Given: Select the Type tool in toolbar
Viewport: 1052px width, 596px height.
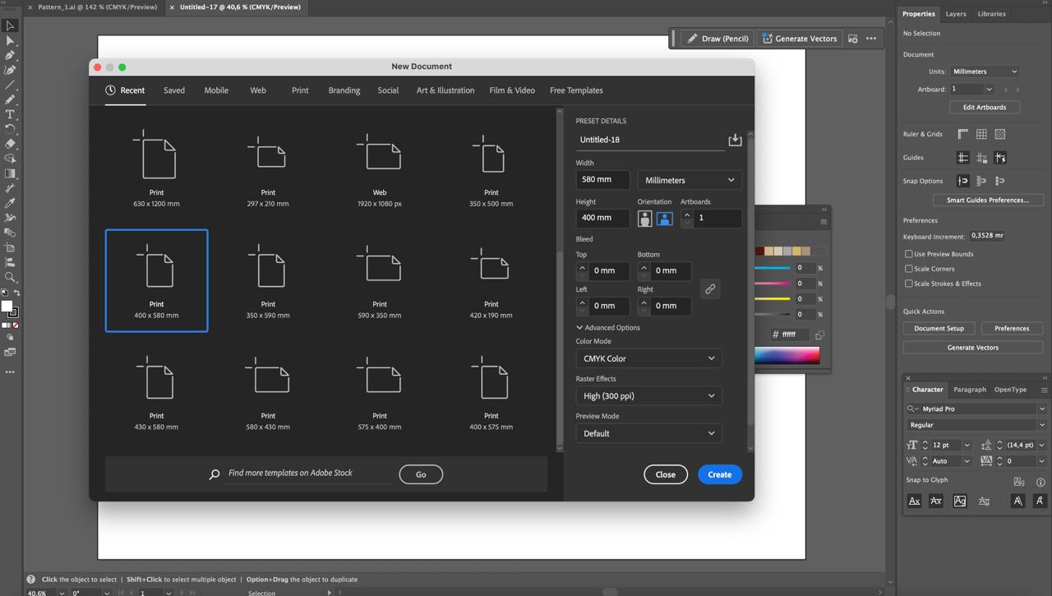Looking at the screenshot, I should (x=10, y=114).
